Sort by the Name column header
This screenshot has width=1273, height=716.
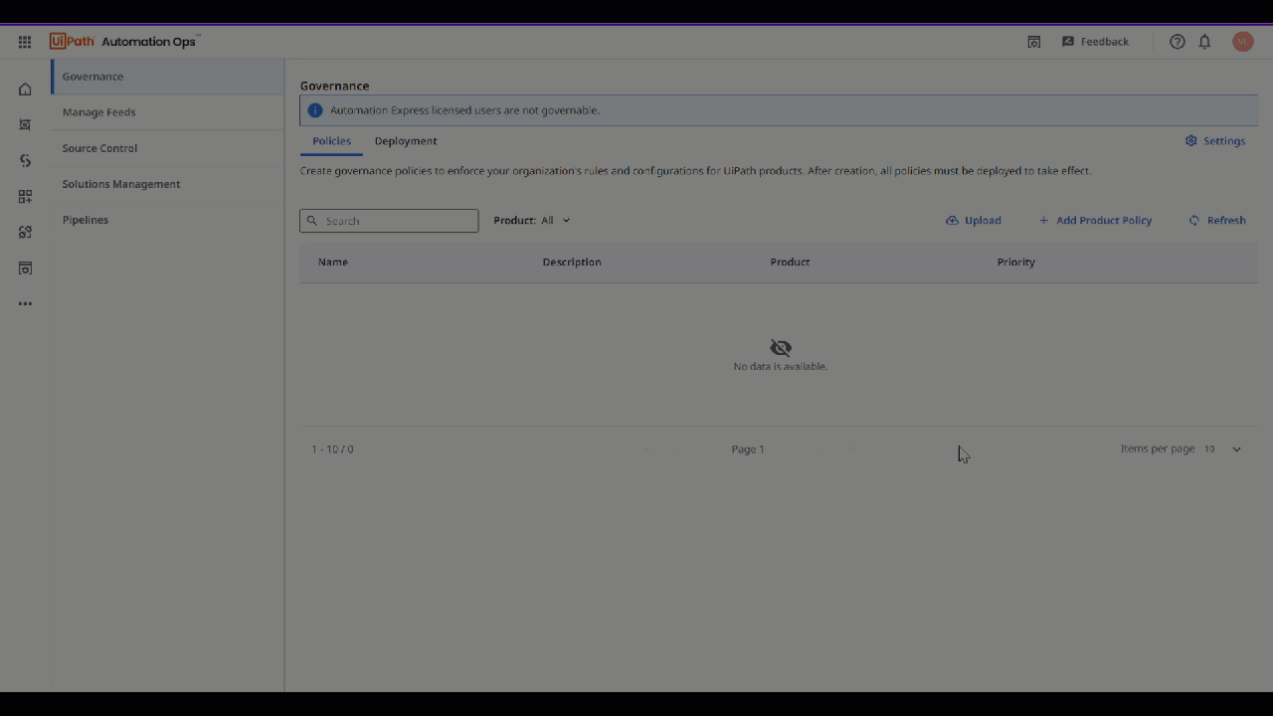click(333, 263)
